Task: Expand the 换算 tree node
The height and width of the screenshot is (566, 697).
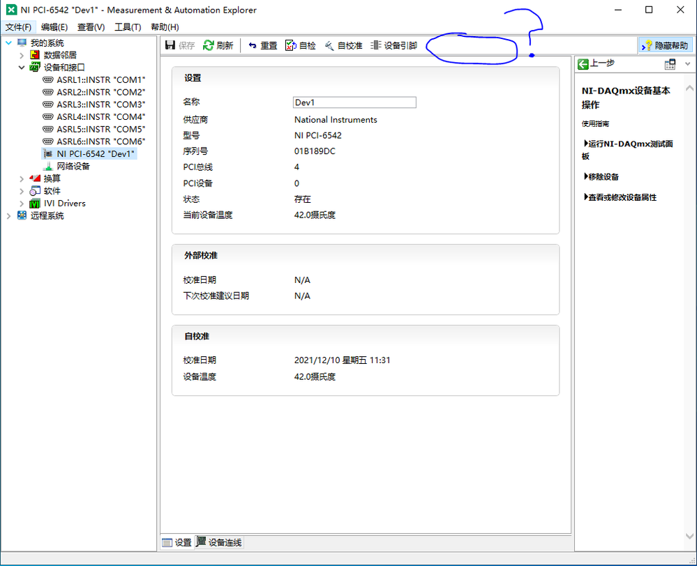Action: 22,178
